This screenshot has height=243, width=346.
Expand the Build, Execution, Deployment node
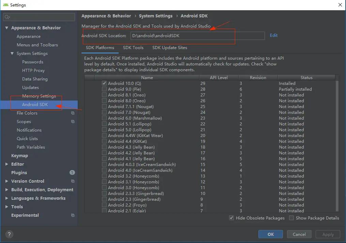click(x=6, y=189)
